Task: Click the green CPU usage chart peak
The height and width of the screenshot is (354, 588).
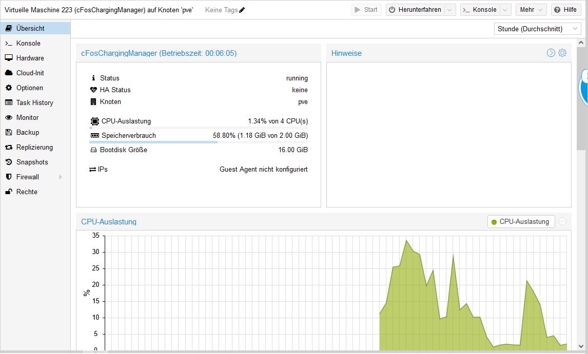Action: click(x=406, y=240)
